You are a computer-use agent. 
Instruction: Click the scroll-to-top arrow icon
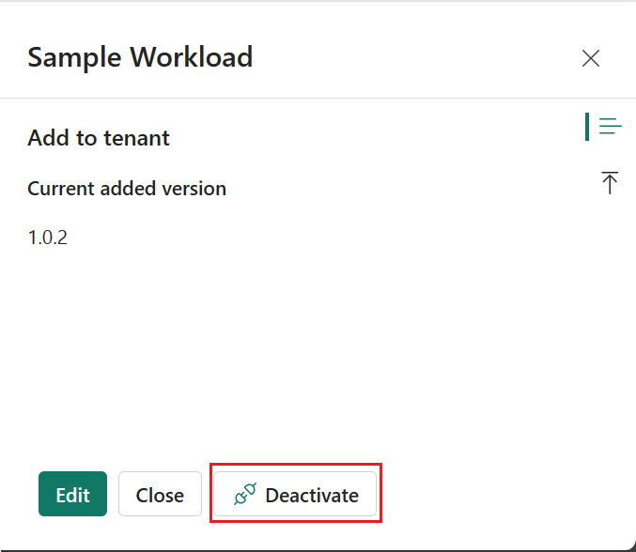pyautogui.click(x=610, y=183)
